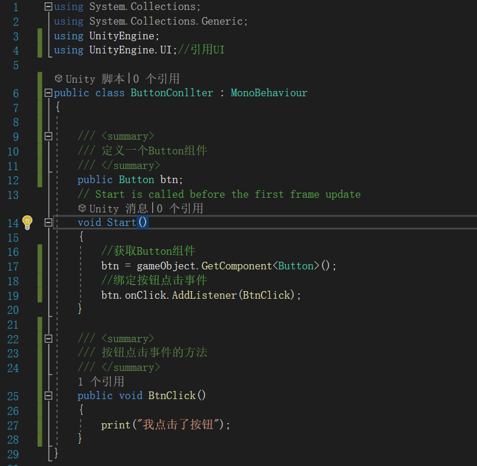The width and height of the screenshot is (477, 466).
Task: Click comment '//绑定按钮点击事件'
Action: tap(154, 281)
